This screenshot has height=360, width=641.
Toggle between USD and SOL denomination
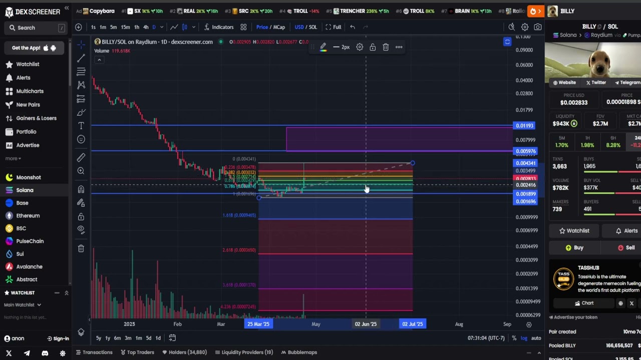pos(306,27)
